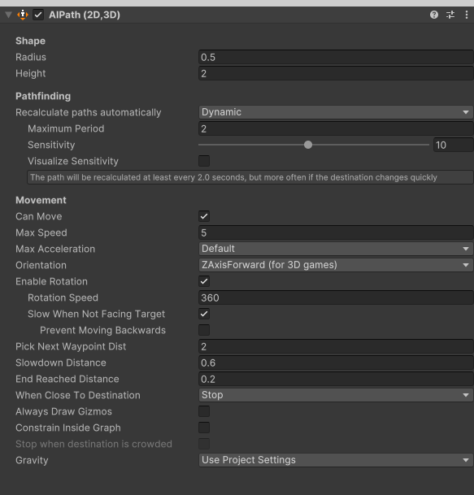This screenshot has width=474, height=495.
Task: Open the Max Acceleration dropdown
Action: [336, 249]
